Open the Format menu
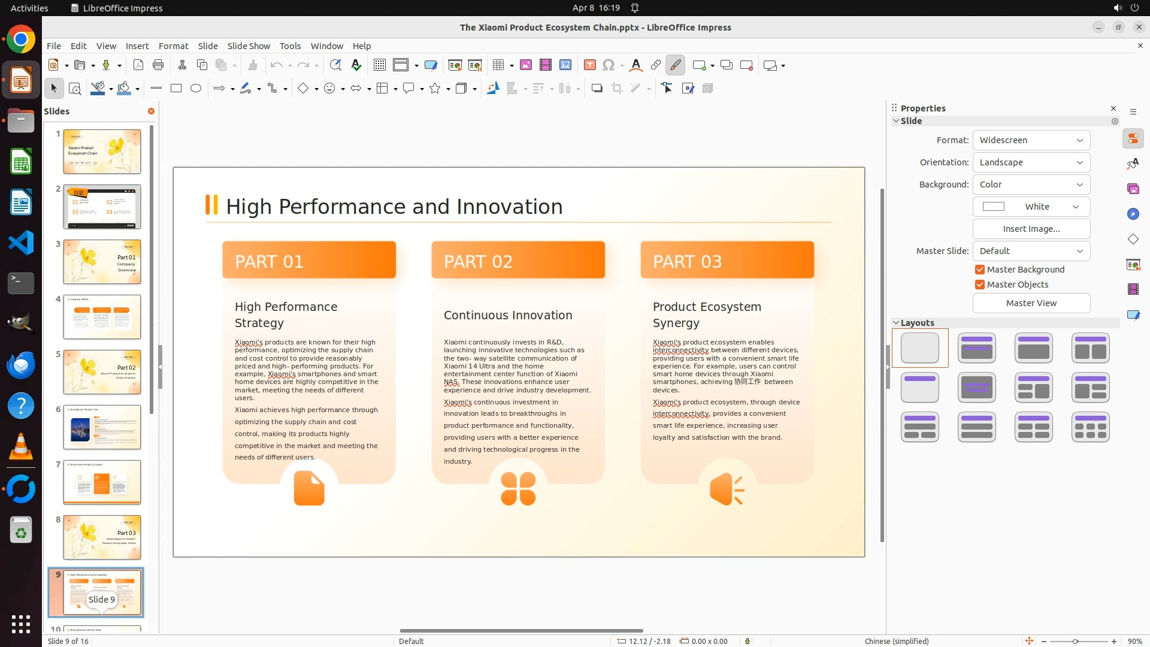1150x647 pixels. [x=173, y=46]
